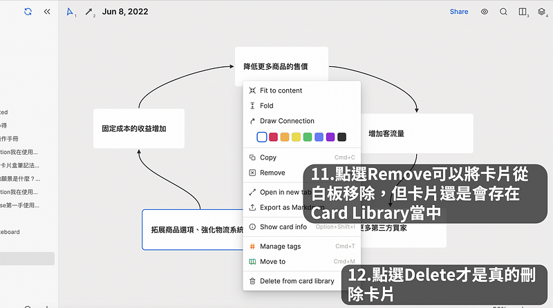Pick the red color swatch

[273, 137]
